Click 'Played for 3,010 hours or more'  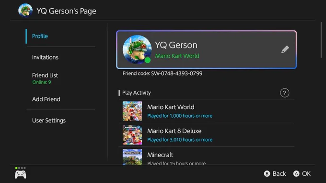180,140
